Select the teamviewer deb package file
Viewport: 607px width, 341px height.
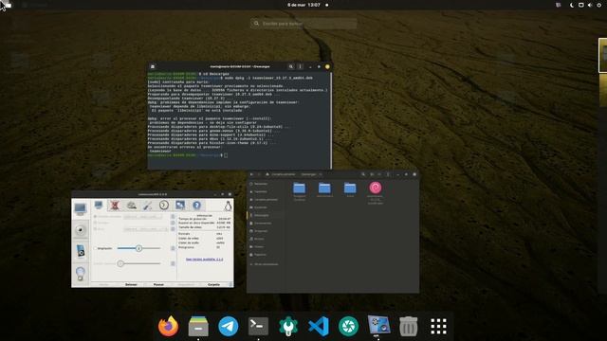(375, 192)
